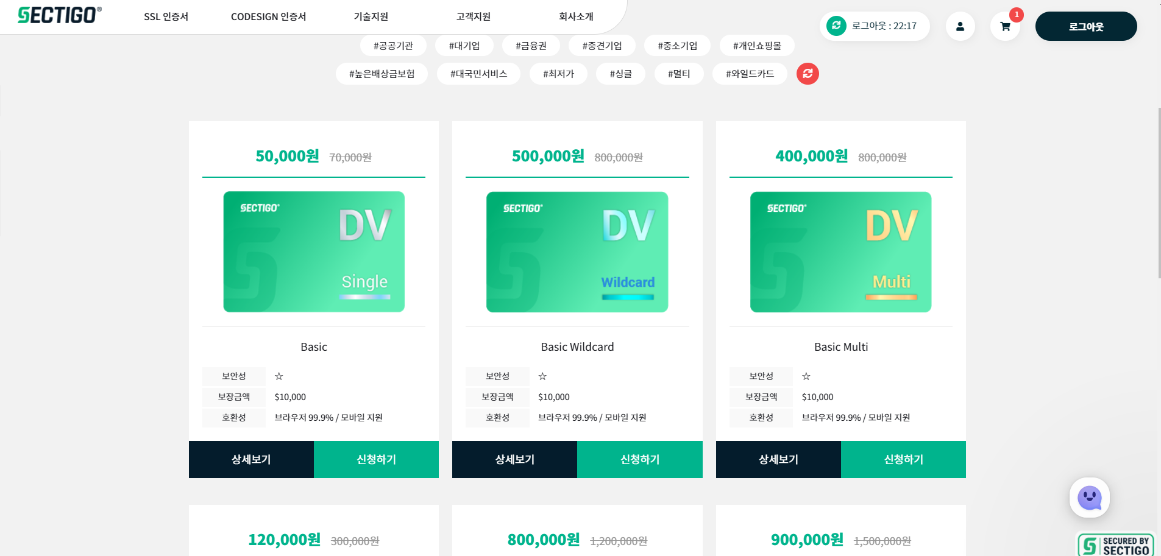The image size is (1161, 556).
Task: Open the shopping cart icon
Action: (1005, 26)
